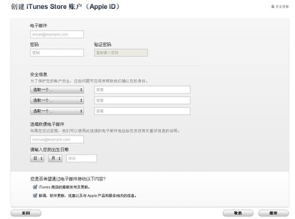The width and height of the screenshot is (295, 219).
Task: Click the birth year input field
Action: point(81,158)
